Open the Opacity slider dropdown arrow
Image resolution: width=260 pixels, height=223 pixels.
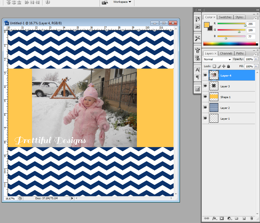tap(255, 59)
